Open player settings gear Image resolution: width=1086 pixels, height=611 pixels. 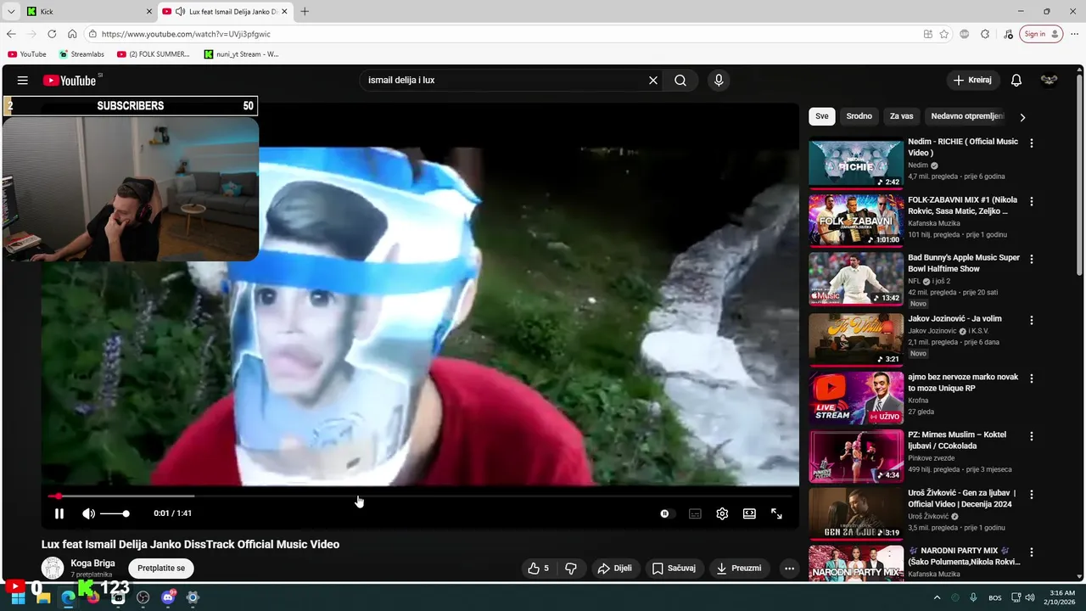[722, 513]
